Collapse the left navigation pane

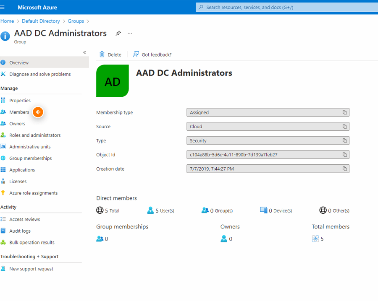click(x=84, y=52)
